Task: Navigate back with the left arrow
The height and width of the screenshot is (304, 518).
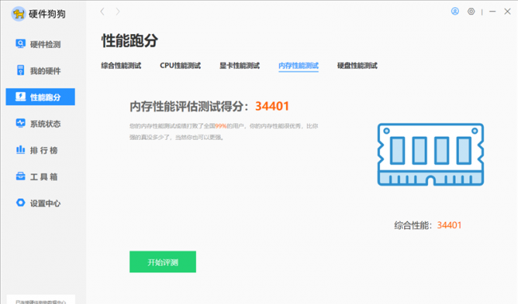Action: (x=103, y=12)
